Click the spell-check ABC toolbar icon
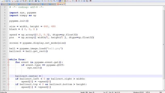The width and height of the screenshot is (165, 93). click(x=90, y=1)
